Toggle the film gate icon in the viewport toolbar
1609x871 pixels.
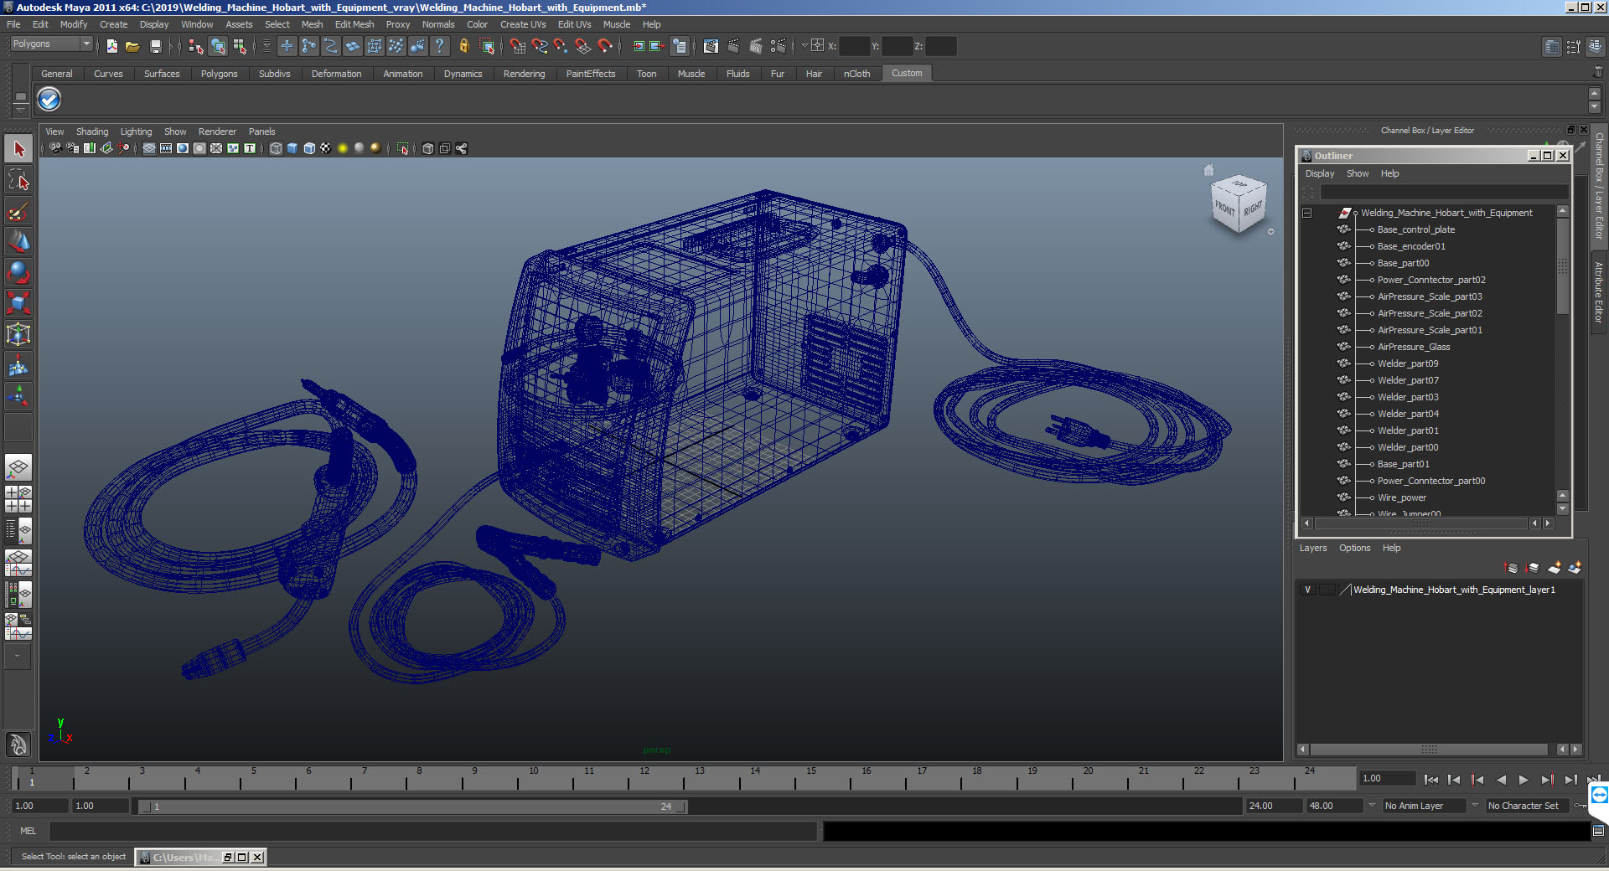click(x=166, y=148)
